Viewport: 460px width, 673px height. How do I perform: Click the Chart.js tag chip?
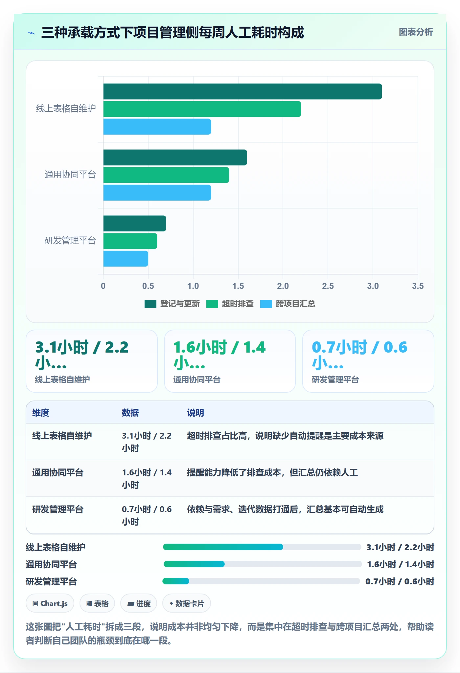click(x=50, y=603)
